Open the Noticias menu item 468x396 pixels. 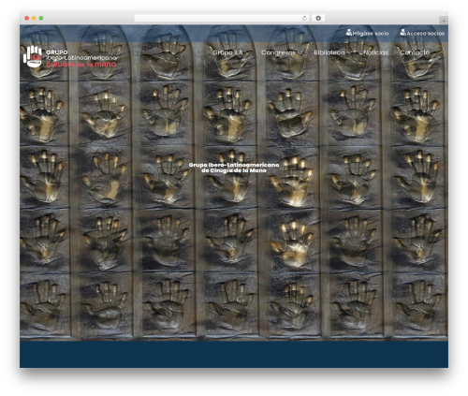coord(376,52)
